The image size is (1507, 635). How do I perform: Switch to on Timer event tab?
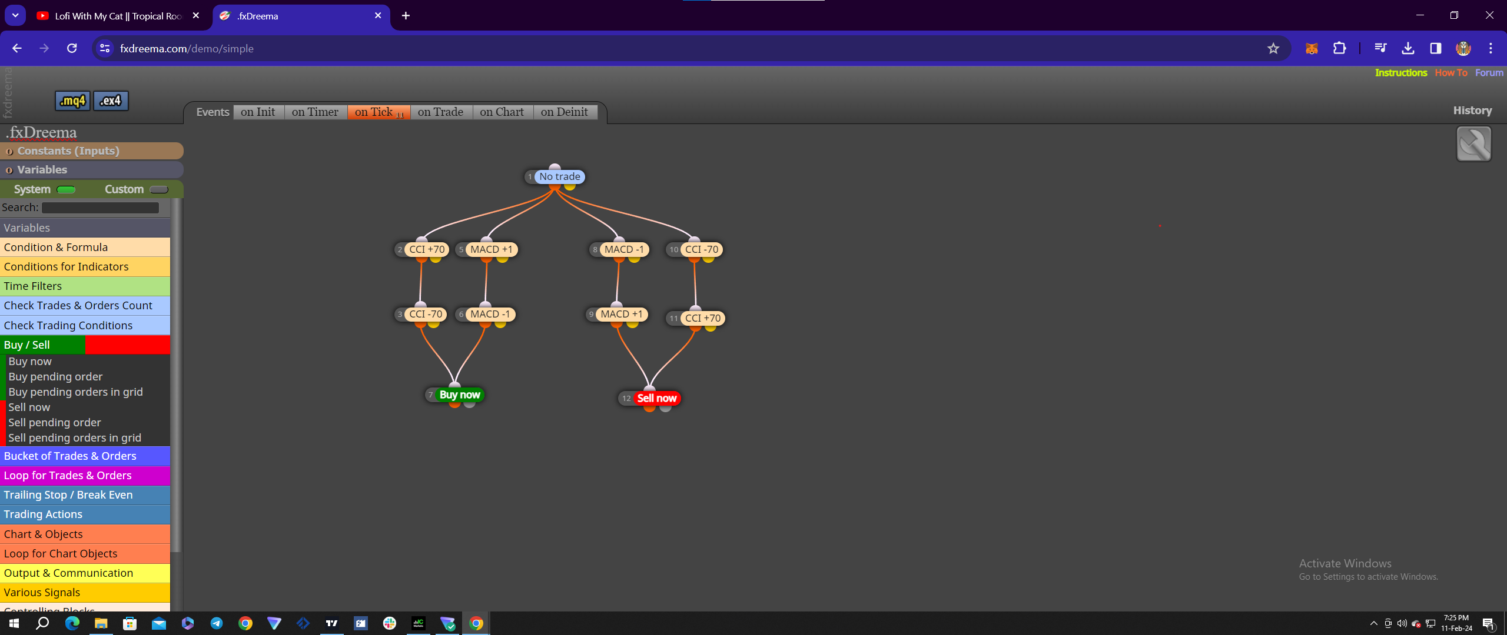click(x=315, y=112)
